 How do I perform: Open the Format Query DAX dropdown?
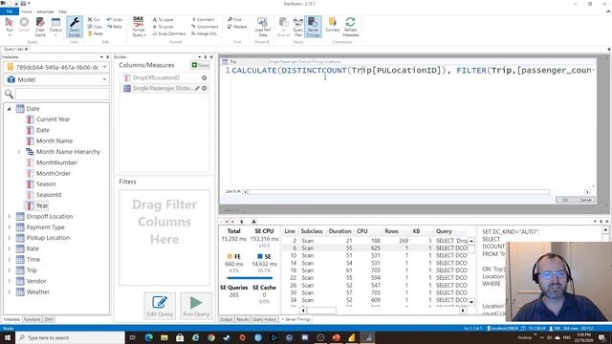tap(139, 27)
